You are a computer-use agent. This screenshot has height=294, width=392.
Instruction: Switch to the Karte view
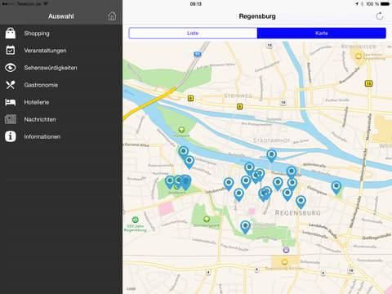click(322, 33)
